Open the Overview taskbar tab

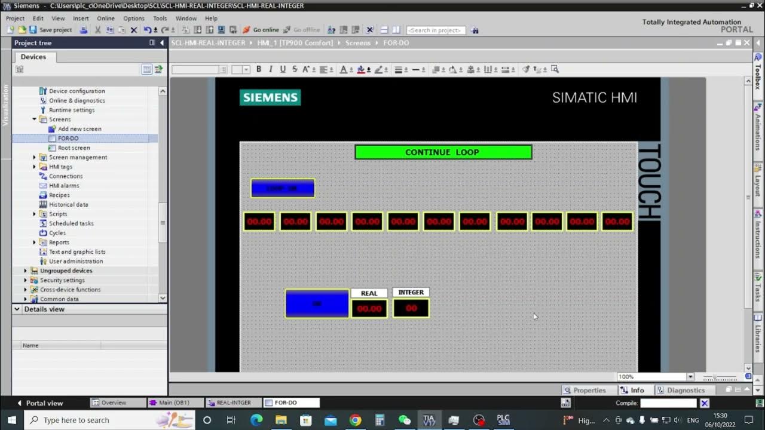[117, 403]
